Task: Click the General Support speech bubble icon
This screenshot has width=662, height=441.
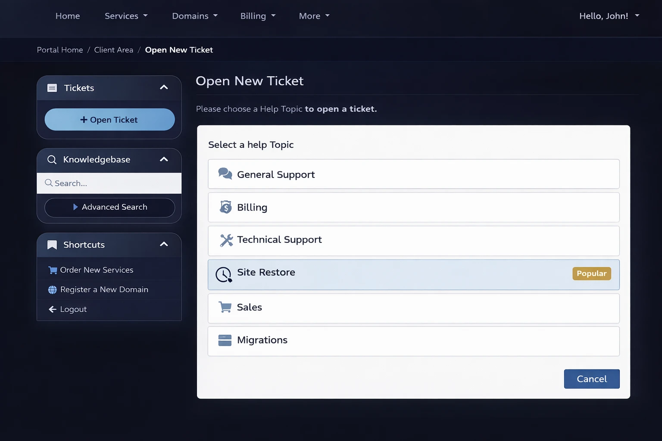Action: (x=225, y=174)
